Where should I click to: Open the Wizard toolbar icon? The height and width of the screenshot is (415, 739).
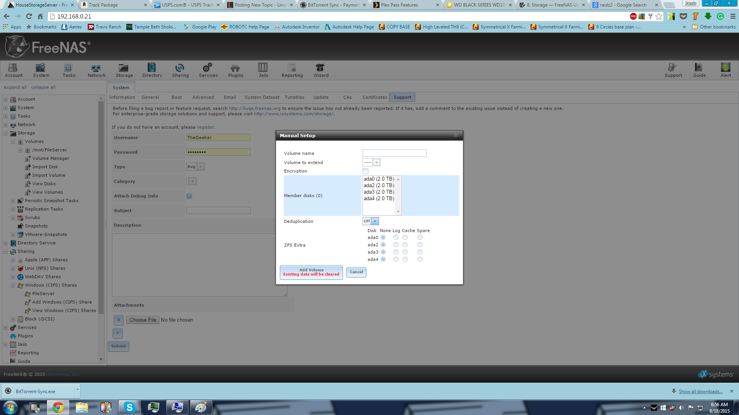tap(321, 70)
